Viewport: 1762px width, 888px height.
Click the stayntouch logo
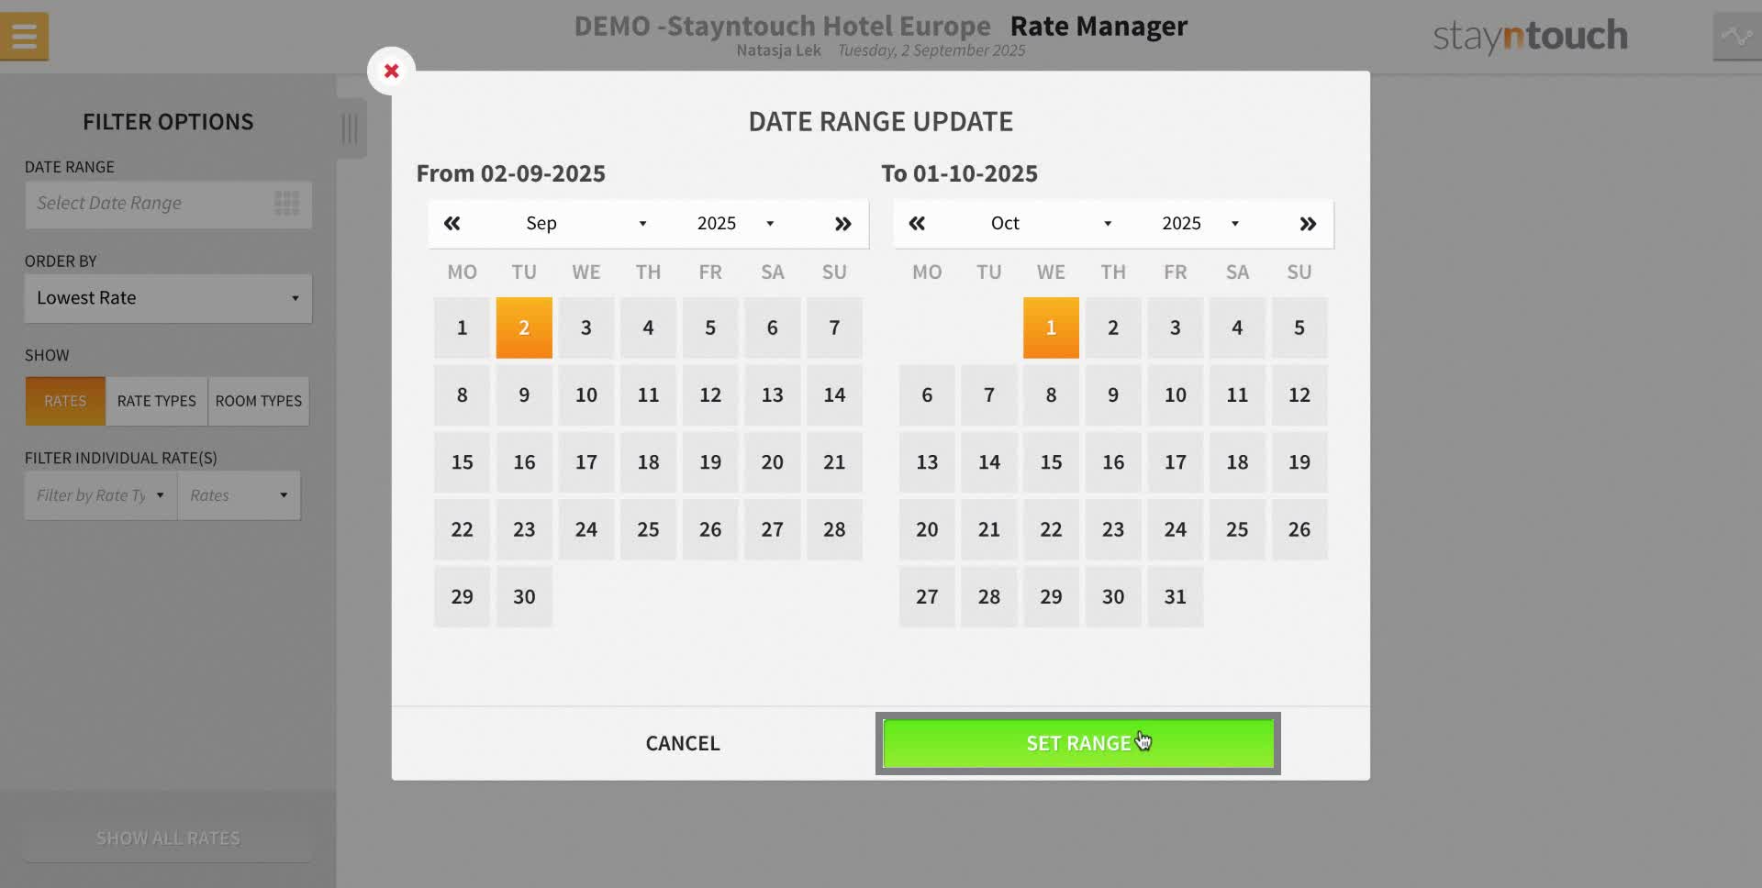pyautogui.click(x=1530, y=36)
